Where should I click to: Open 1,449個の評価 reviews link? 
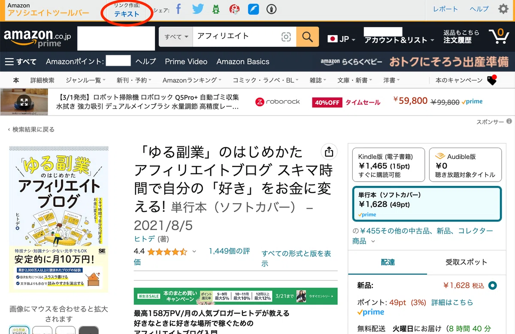pos(229,251)
